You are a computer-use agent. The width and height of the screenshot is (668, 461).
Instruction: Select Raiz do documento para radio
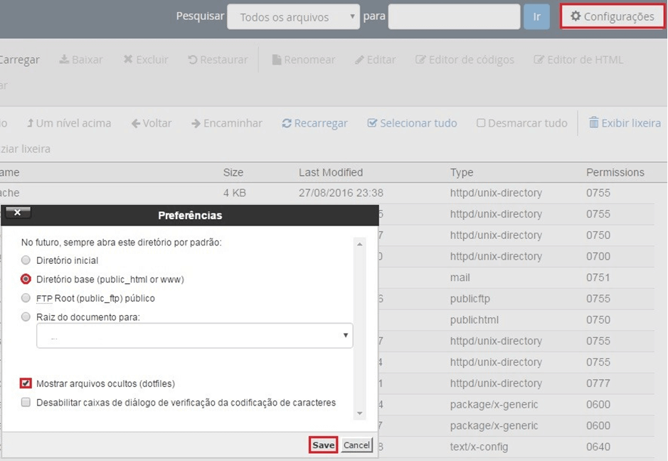26,317
